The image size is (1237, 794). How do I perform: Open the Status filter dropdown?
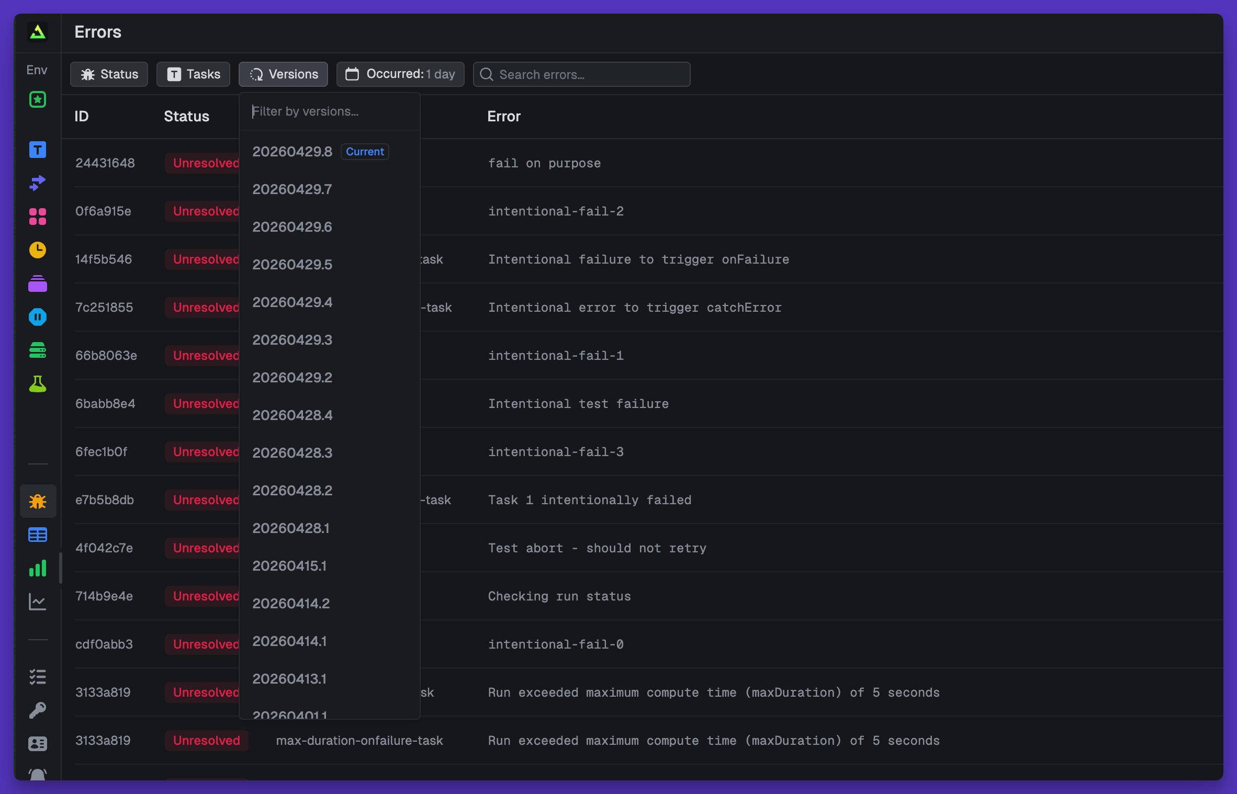point(109,74)
